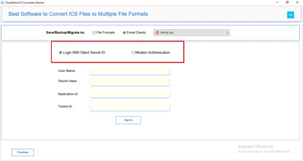Open the blue hamburger menu icon

coord(290,15)
